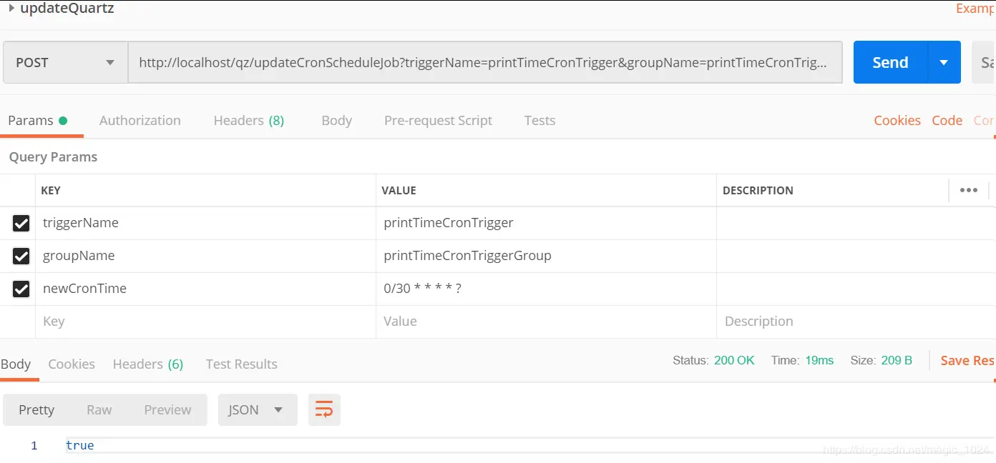Screen dimensions: 996x463
Task: Uncheck the newCronTime parameter checkbox
Action: [21, 289]
